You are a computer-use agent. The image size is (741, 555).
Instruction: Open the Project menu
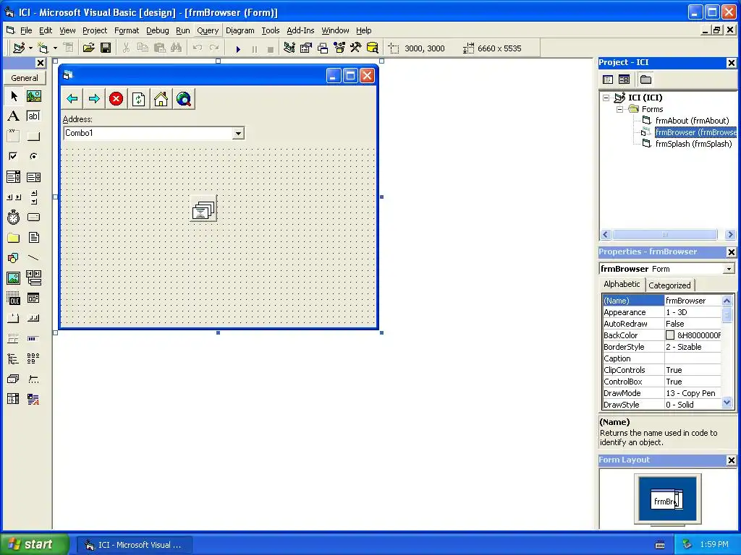click(x=95, y=30)
